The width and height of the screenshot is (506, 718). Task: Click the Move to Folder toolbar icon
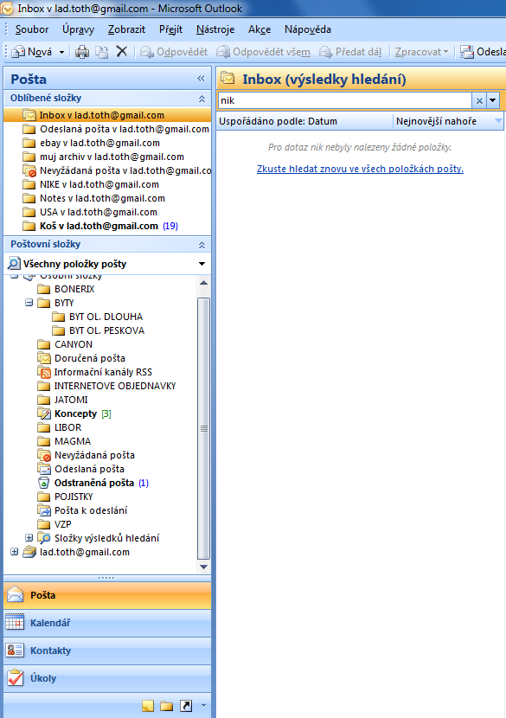point(102,52)
